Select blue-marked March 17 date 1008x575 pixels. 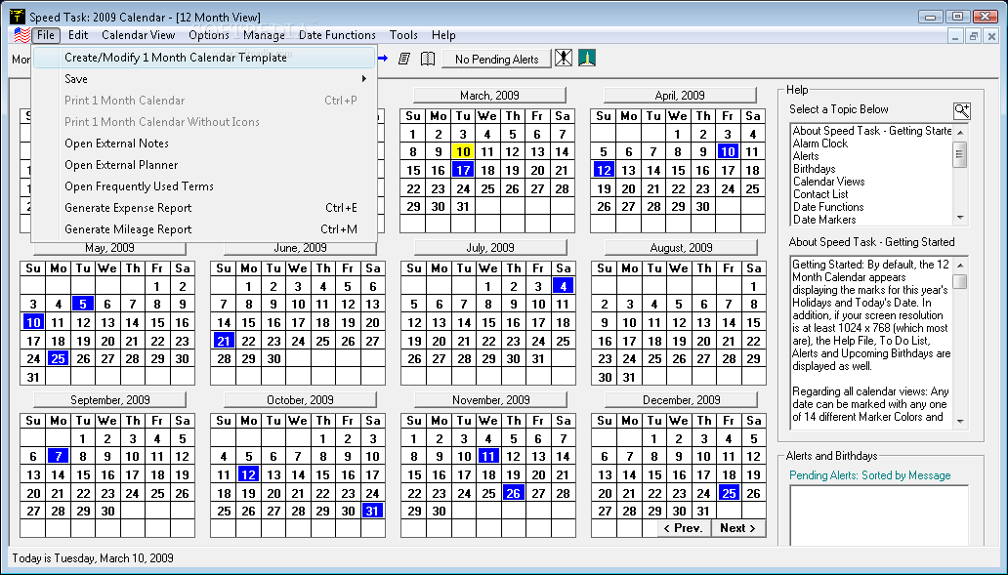pyautogui.click(x=463, y=170)
